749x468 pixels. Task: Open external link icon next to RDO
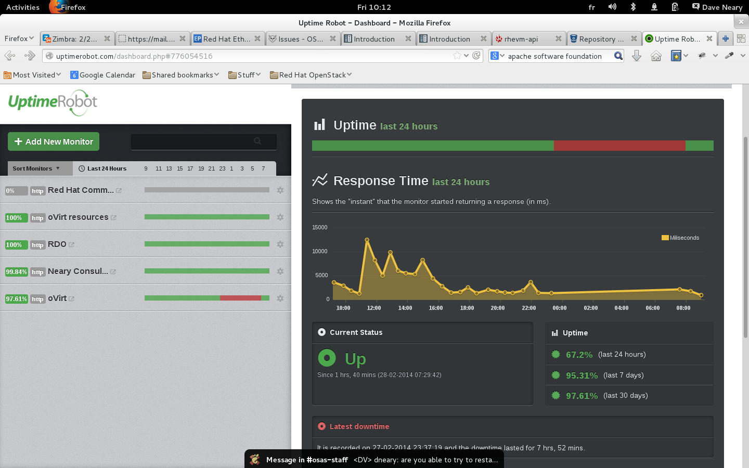(72, 244)
